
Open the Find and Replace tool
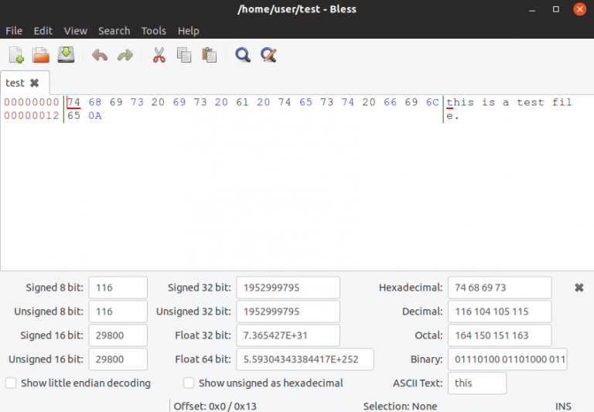point(268,55)
